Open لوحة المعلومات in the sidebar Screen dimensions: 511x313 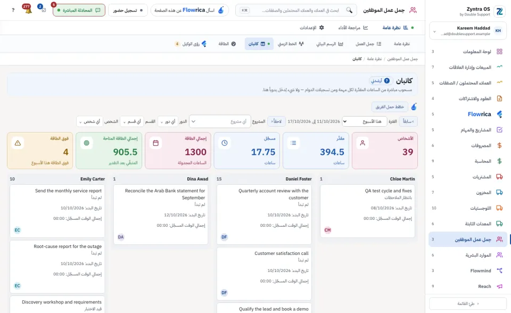point(468,52)
